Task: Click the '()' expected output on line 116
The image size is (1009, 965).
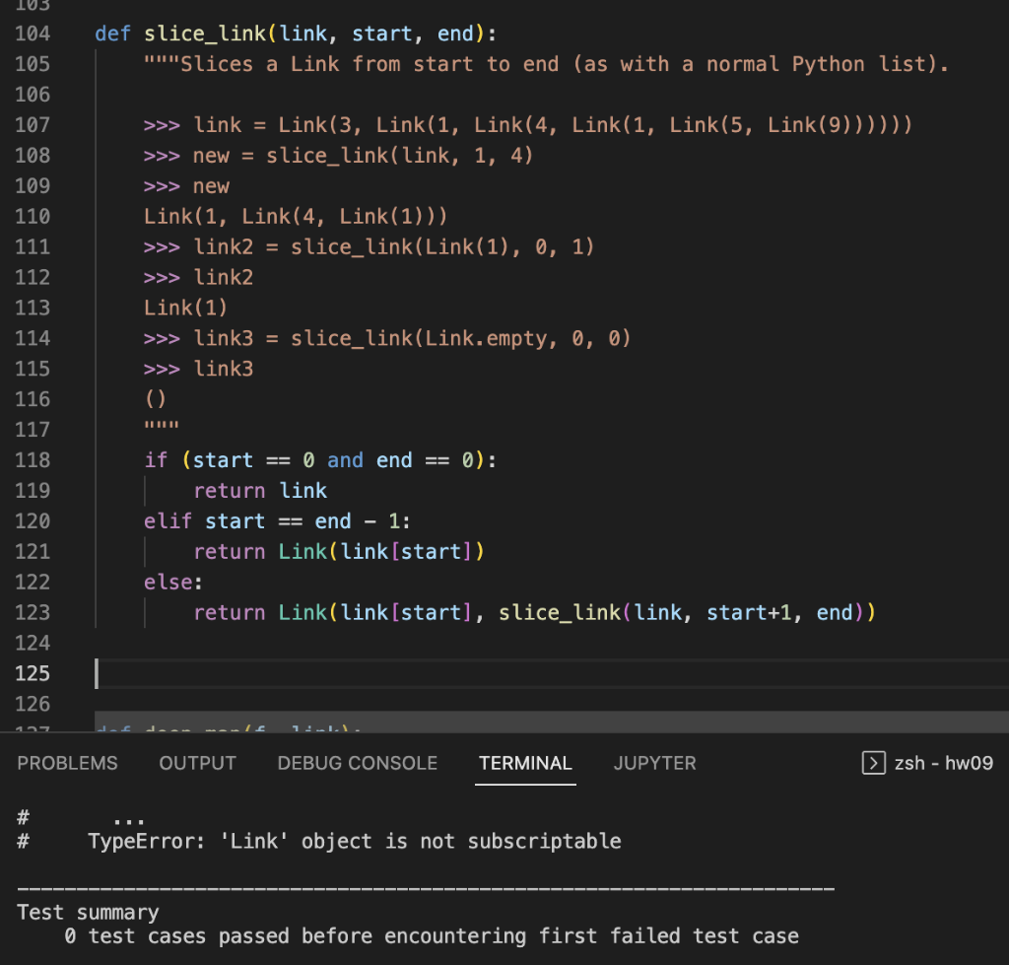Action: tap(155, 399)
